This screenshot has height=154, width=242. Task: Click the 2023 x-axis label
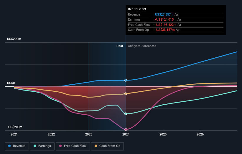pyautogui.click(x=89, y=134)
